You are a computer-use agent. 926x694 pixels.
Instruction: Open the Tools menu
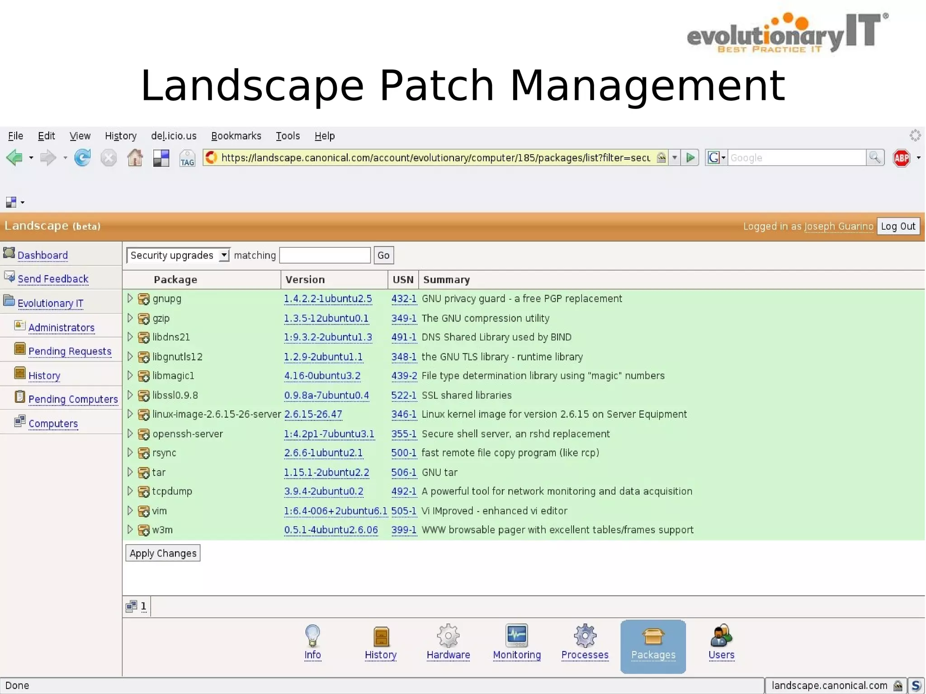click(288, 136)
